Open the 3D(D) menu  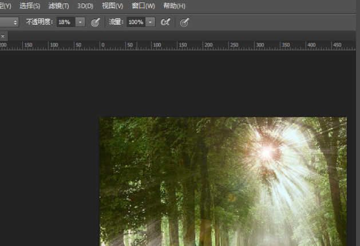(85, 6)
